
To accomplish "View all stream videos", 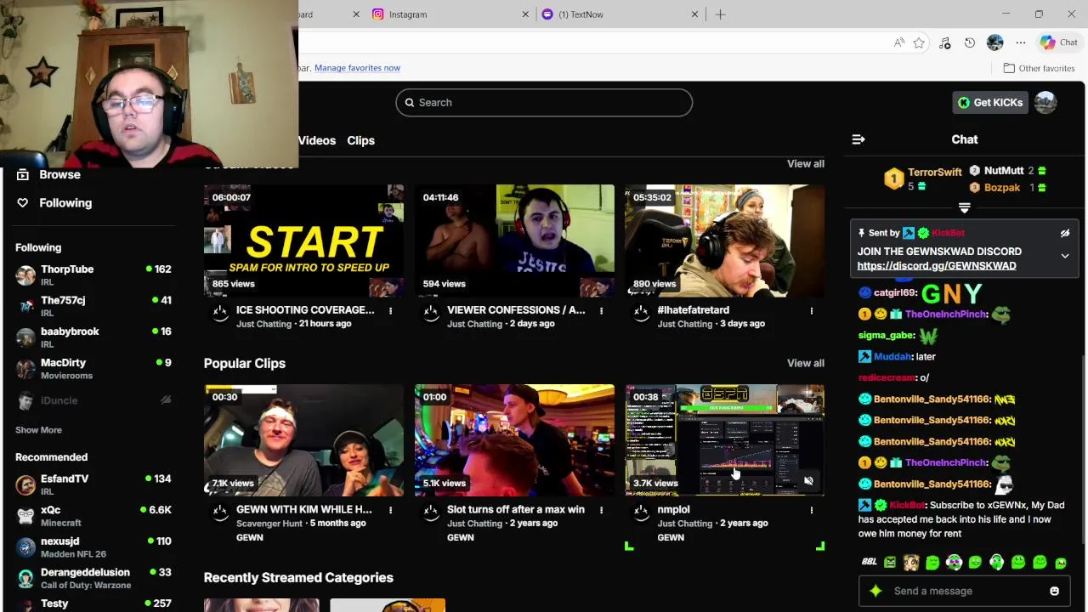I will (x=806, y=164).
